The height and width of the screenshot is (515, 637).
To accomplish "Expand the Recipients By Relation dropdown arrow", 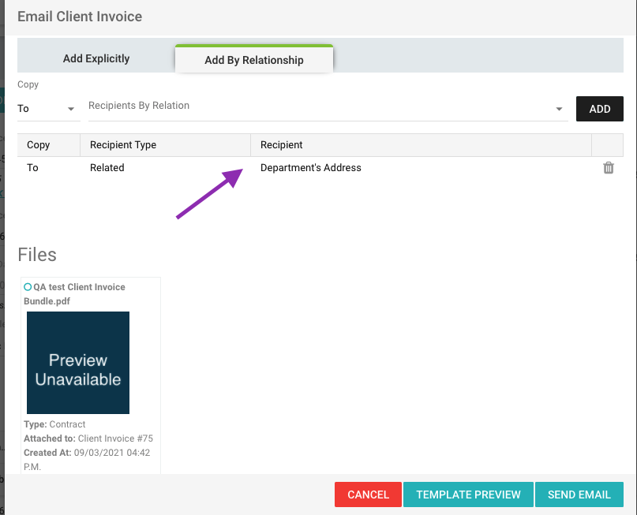I will pyautogui.click(x=559, y=109).
